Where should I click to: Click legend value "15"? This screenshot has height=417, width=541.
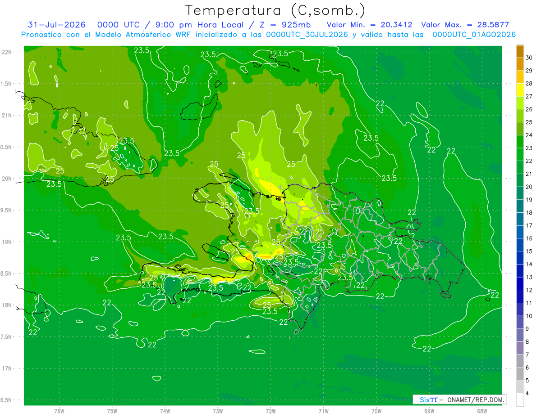(x=529, y=251)
